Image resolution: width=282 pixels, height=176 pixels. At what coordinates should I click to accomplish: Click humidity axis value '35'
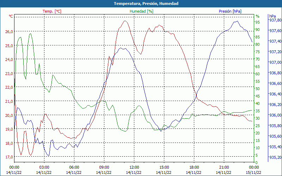tap(258, 111)
